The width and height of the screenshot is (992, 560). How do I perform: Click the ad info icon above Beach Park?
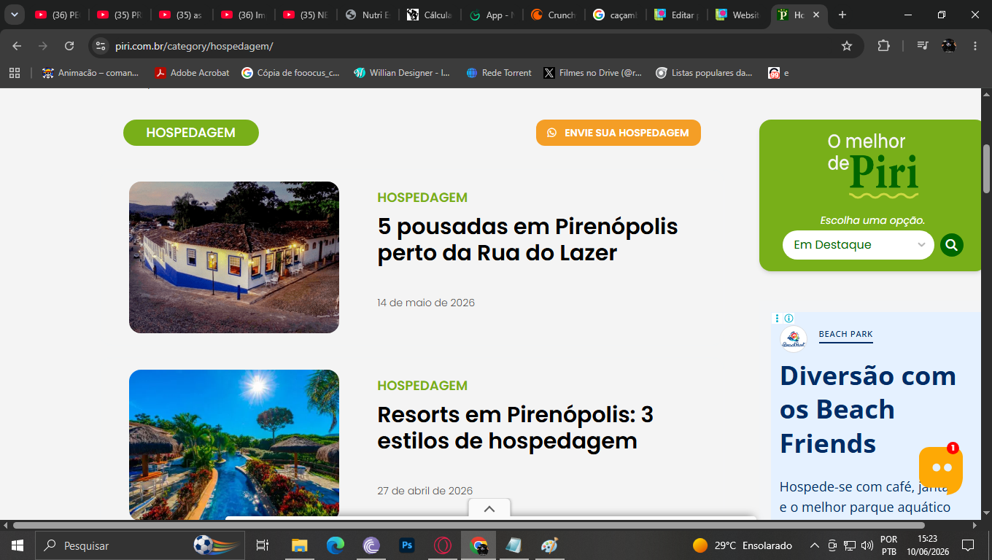click(788, 319)
